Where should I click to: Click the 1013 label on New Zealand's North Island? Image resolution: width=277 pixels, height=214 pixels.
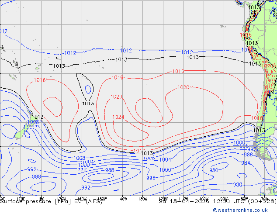tap(38, 117)
